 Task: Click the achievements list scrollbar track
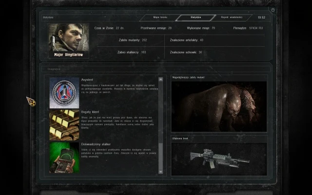pyautogui.click(x=161, y=125)
